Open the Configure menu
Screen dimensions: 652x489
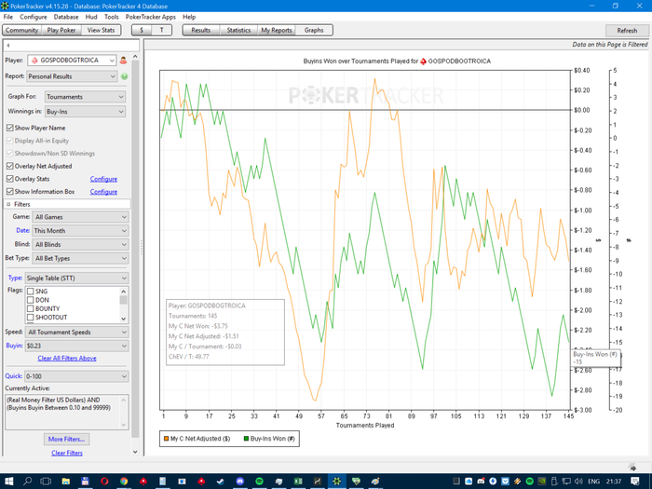34,17
